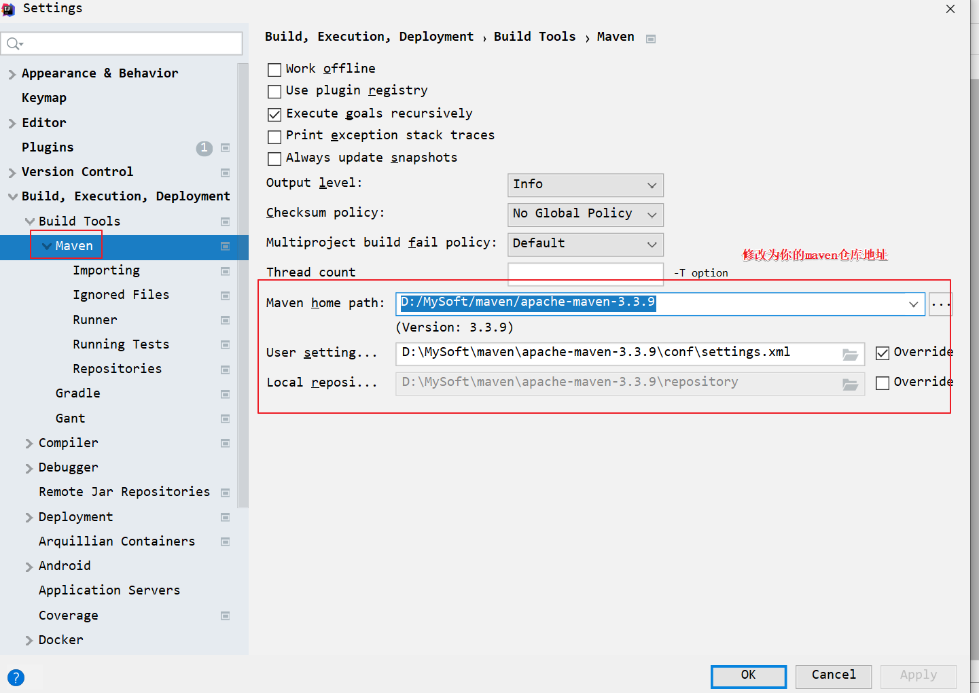The width and height of the screenshot is (979, 693).
Task: Browse for user settings file folder icon
Action: pyautogui.click(x=850, y=354)
